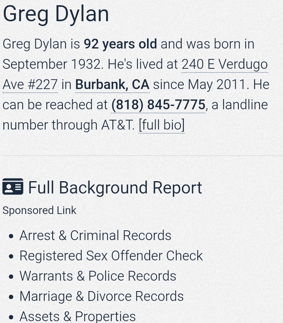
Task: Go to Assets & Properties
Action: [x=77, y=316]
